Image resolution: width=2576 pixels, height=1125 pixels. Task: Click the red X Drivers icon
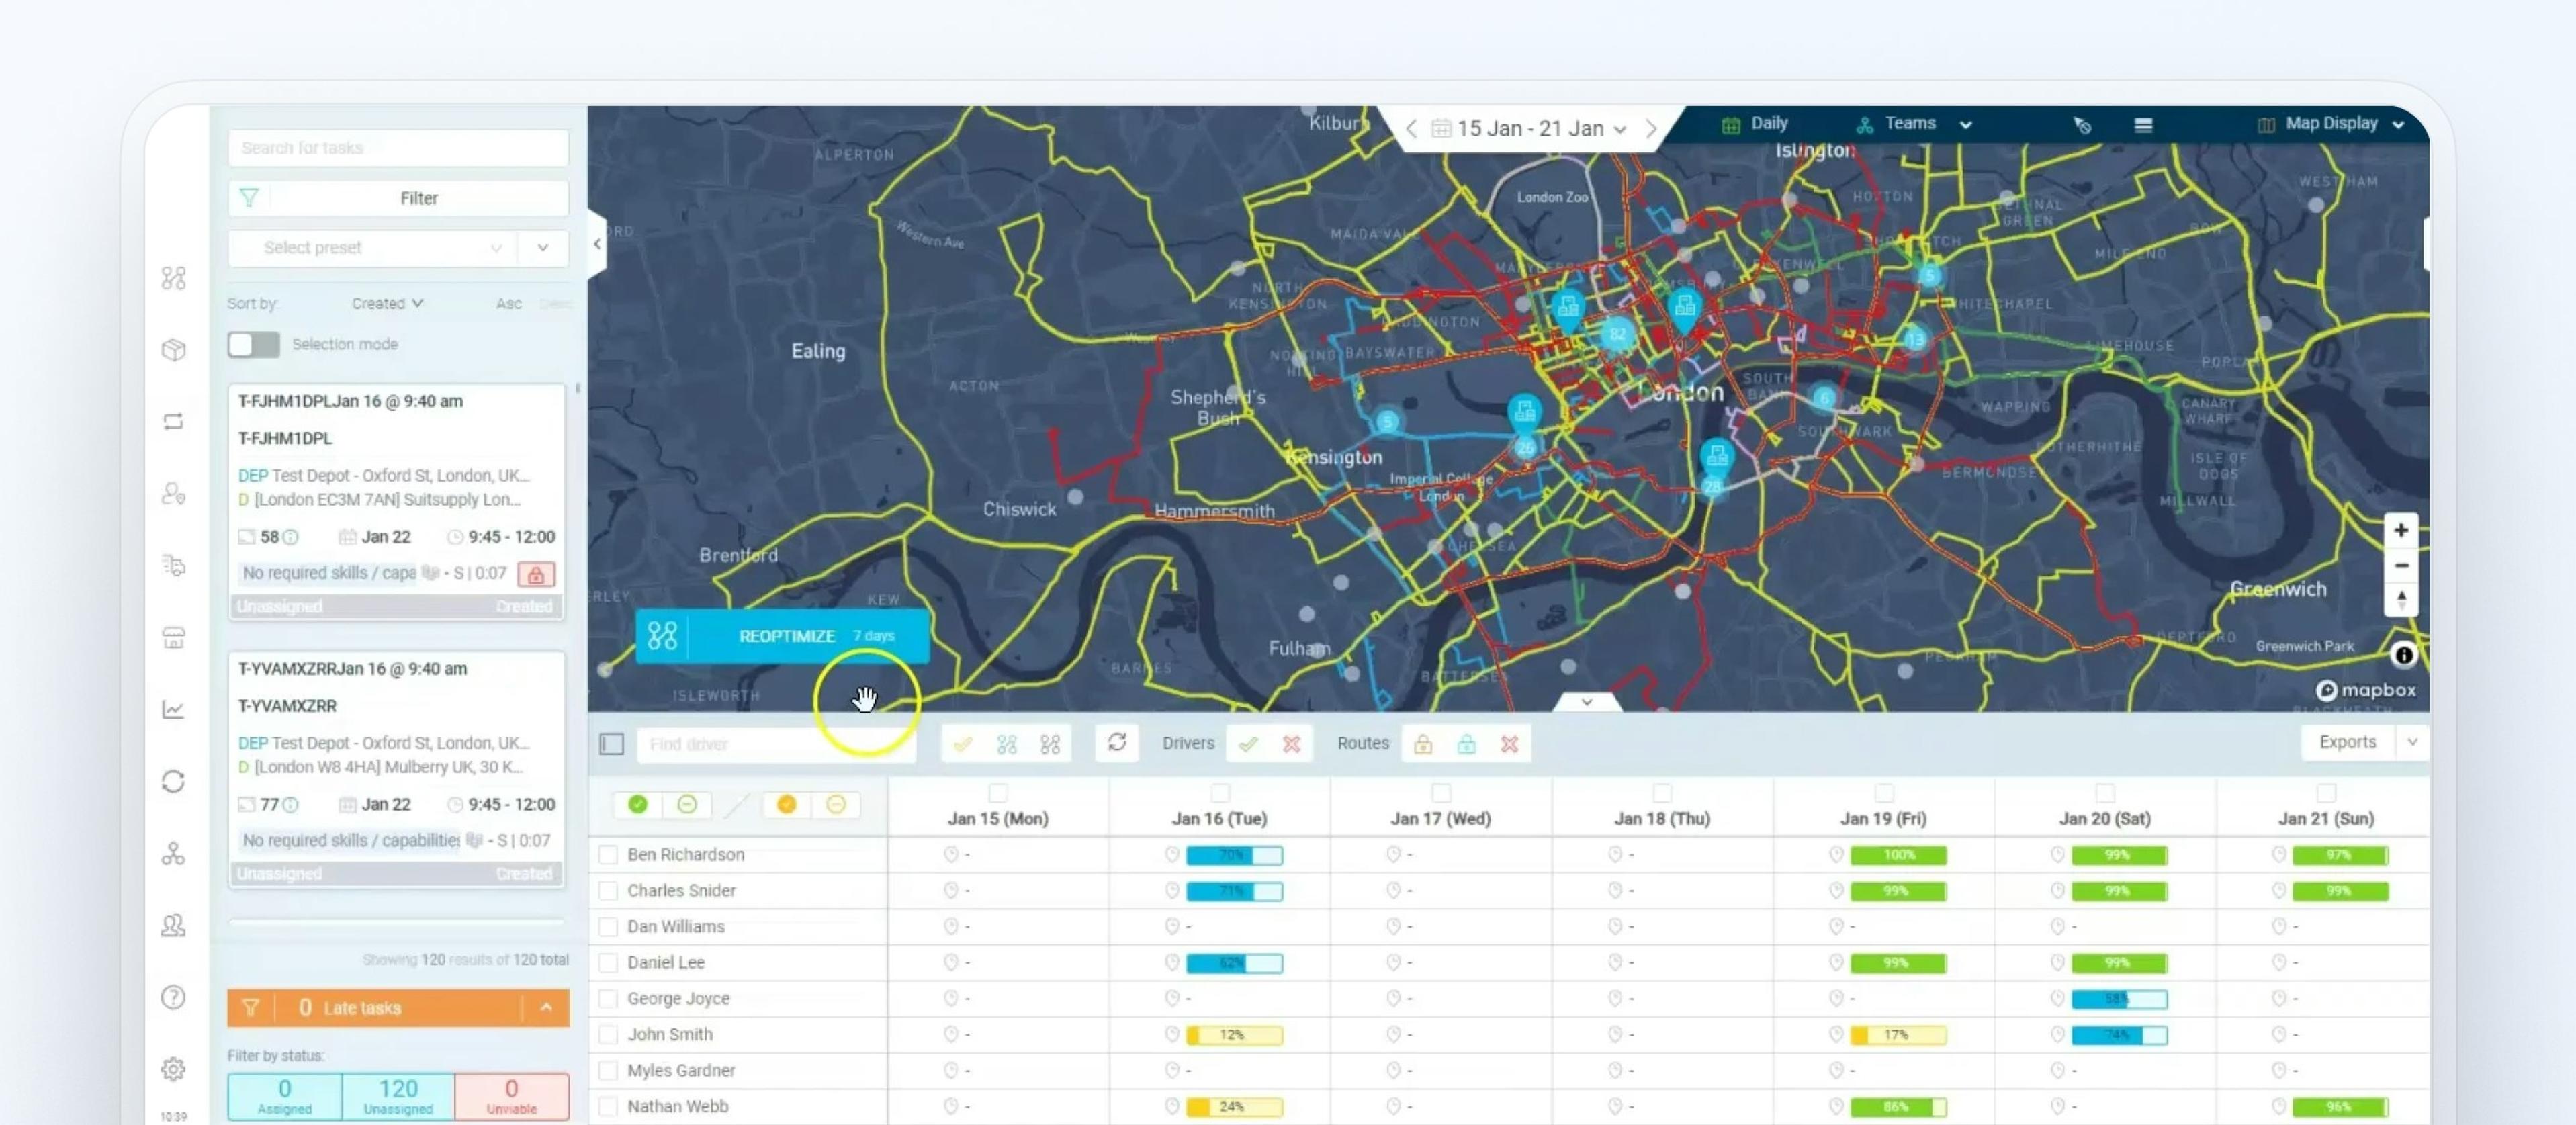click(x=1292, y=744)
